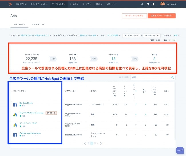The height and width of the screenshot is (156, 186).
Task: Open notifications bell icon
Action: pyautogui.click(x=153, y=4)
